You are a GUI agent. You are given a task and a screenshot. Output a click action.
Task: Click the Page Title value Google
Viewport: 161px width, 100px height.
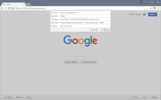[63, 16]
